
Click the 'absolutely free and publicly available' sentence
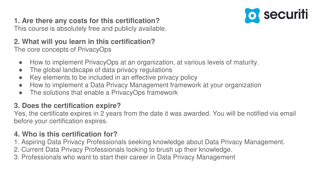(90, 29)
